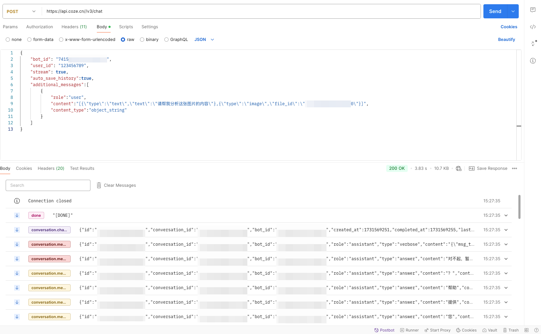The image size is (541, 334).
Task: Click the blue Send button
Action: (495, 11)
